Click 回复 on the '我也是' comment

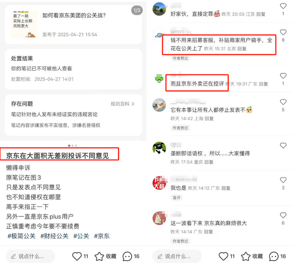coord(226,188)
